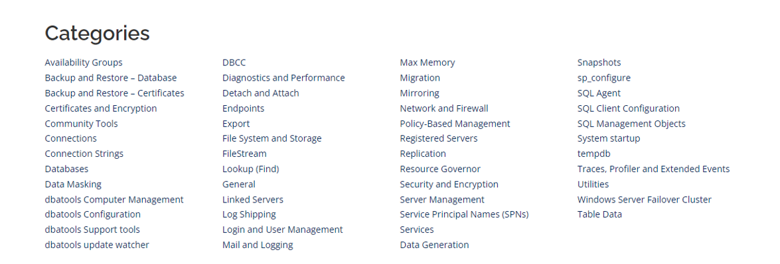
Task: Select Traces, Profiler and Extended Events
Action: [654, 169]
